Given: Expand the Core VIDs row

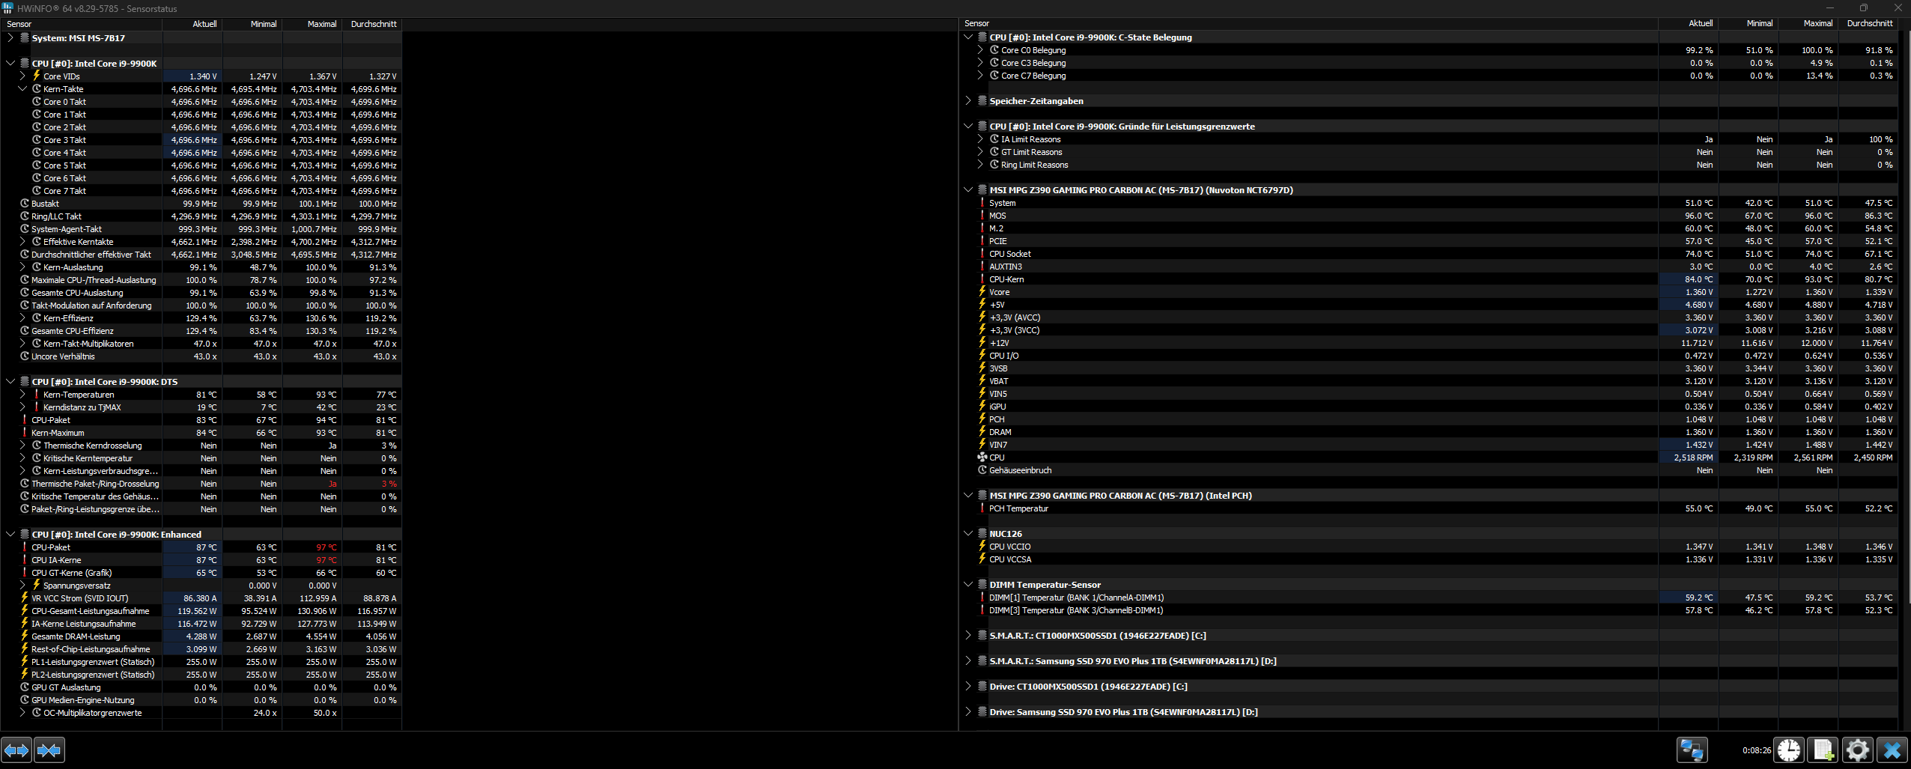Looking at the screenshot, I should 22,76.
